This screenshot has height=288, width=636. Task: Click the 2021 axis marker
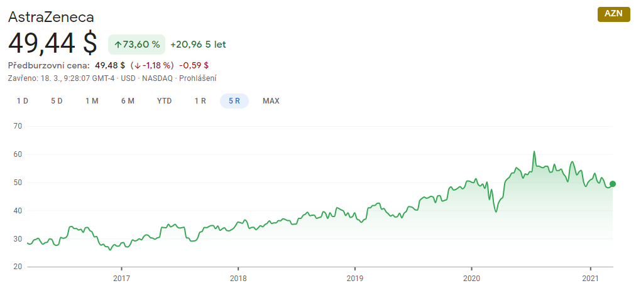(591, 280)
